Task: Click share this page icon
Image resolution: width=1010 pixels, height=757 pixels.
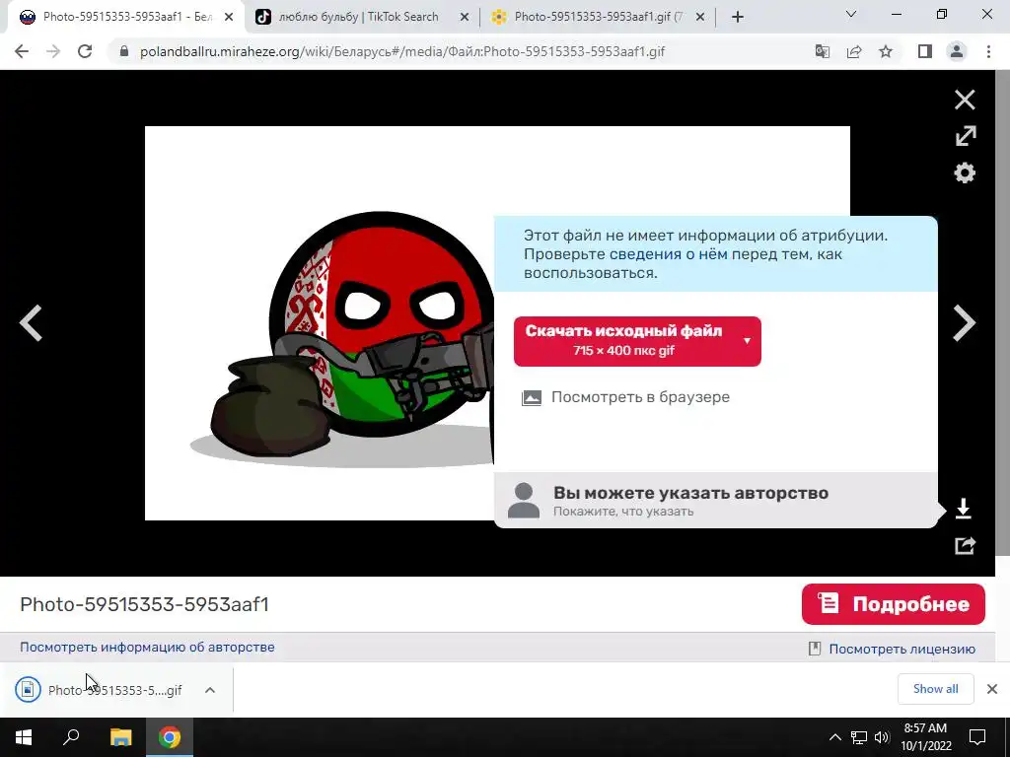Action: click(854, 51)
